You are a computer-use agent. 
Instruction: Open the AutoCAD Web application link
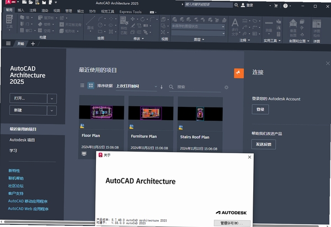(x=28, y=209)
